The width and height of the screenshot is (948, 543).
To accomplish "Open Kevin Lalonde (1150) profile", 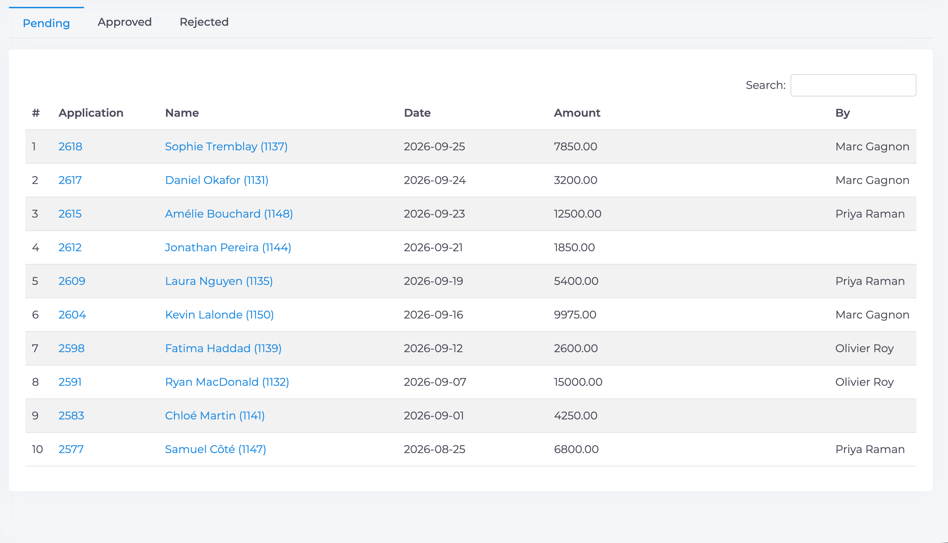I will (x=220, y=315).
